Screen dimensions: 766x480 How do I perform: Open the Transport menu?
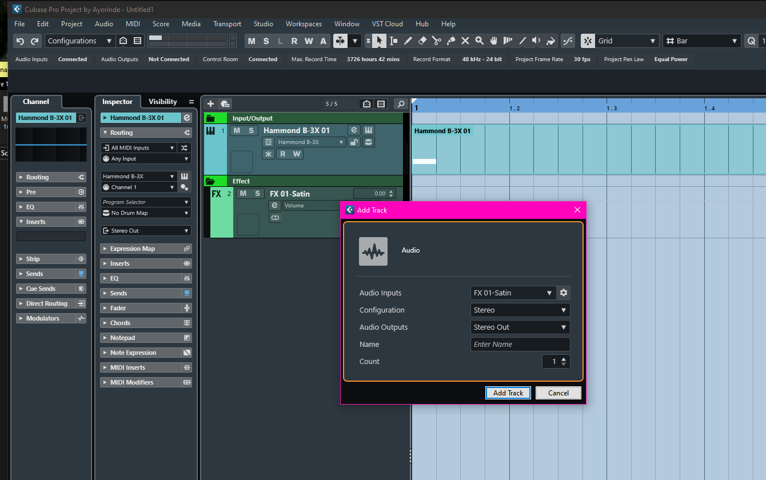227,24
